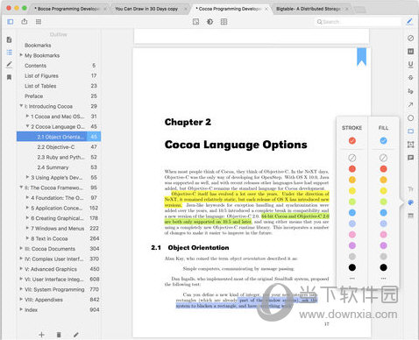
Task: Choose black stroke color swatch
Action: click(352, 267)
